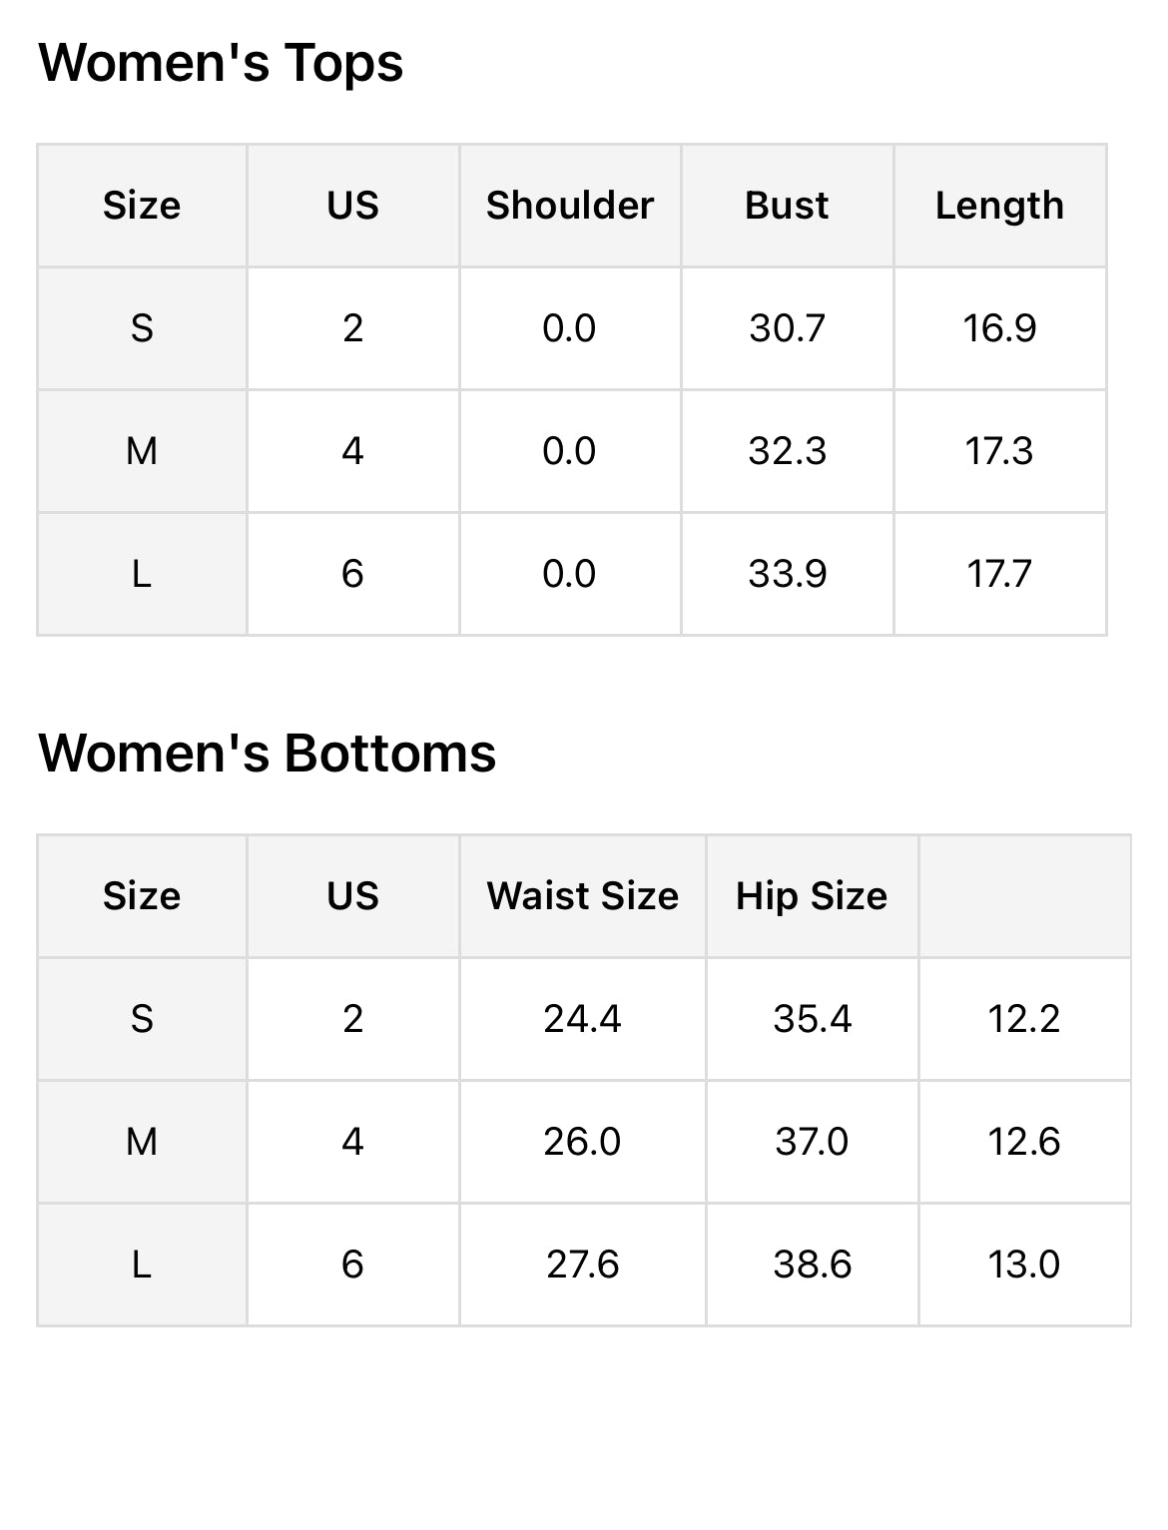Click the hip value 37.0
This screenshot has height=1530, width=1168.
(812, 1142)
